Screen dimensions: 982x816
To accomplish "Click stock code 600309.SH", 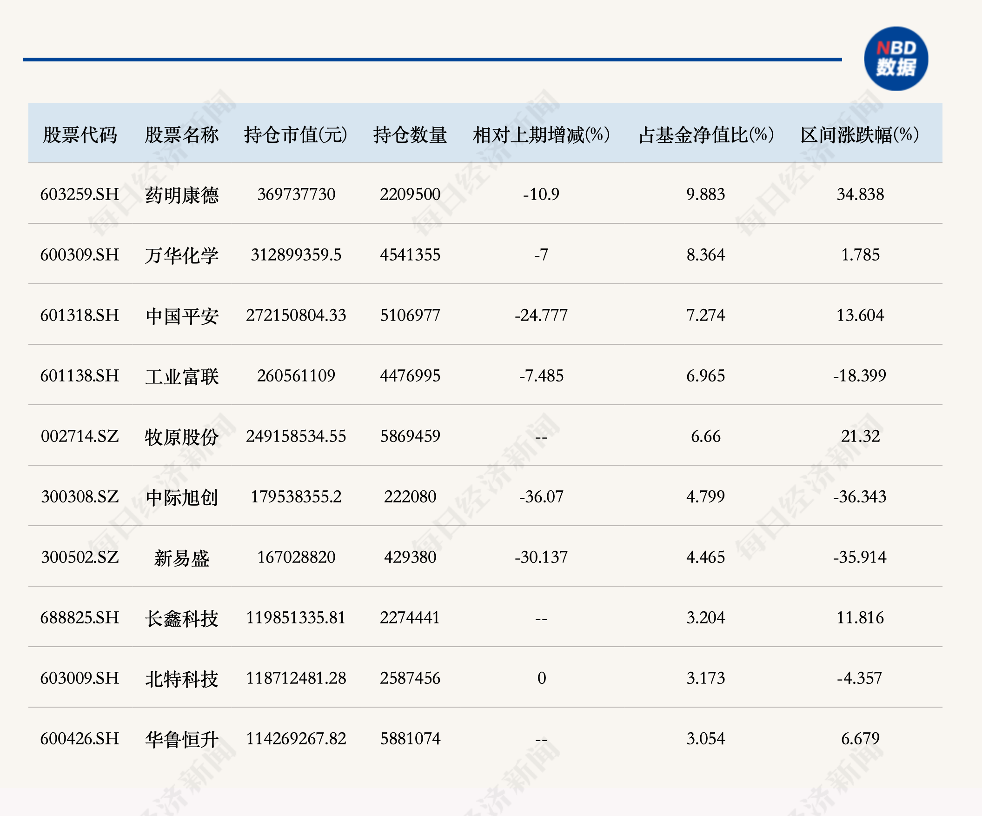I will (x=80, y=254).
